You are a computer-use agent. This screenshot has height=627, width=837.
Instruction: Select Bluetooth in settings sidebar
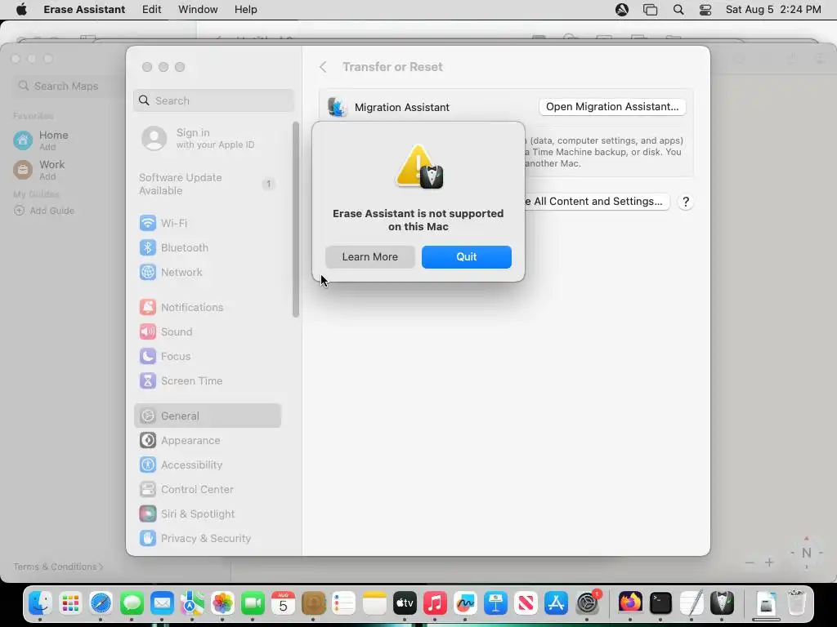pos(207,247)
